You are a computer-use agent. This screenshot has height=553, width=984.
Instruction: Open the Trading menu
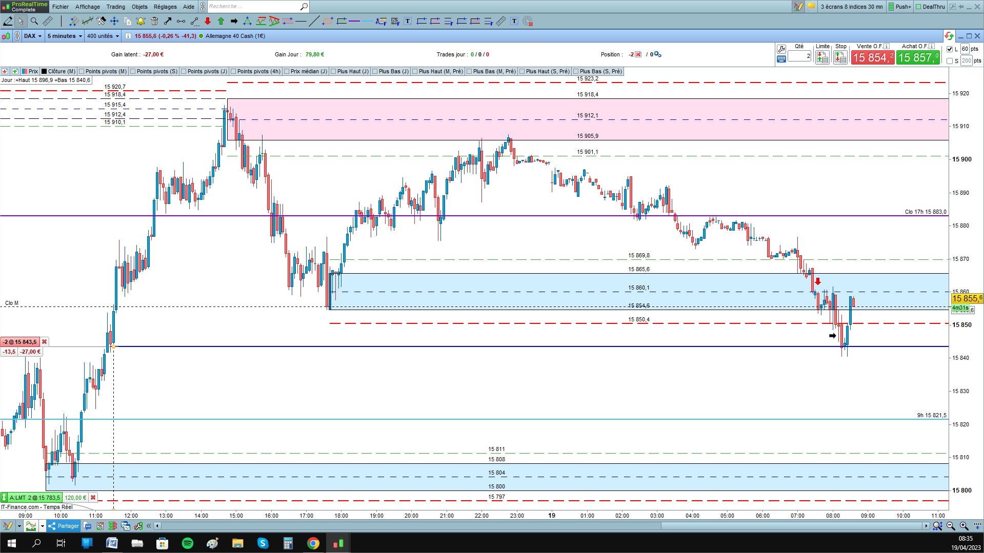tap(116, 7)
